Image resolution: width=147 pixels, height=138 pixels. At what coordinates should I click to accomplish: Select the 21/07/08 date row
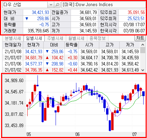[x=71, y=51]
